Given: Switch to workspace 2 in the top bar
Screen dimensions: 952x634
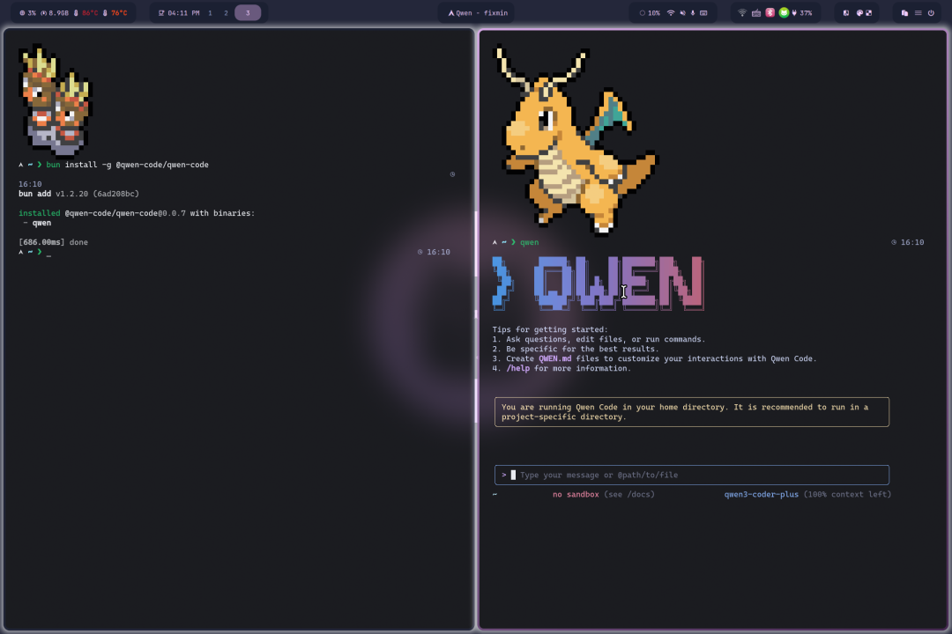Looking at the screenshot, I should tap(227, 12).
